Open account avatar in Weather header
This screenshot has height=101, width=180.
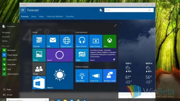101,10
